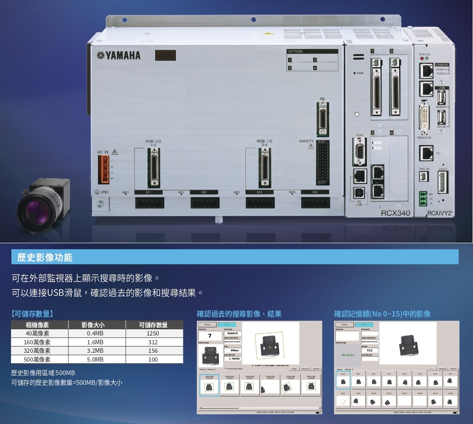
Task: Click Save all in memory window
Action: pos(454,369)
